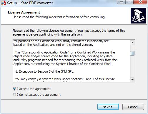This screenshot has width=148, height=114.
Task: Click the "I accept the agreement" label text
Action: 34,89
